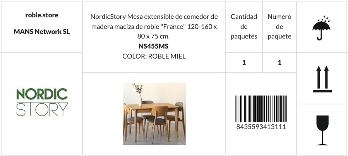Click the this side up arrows icon

[x=322, y=79]
